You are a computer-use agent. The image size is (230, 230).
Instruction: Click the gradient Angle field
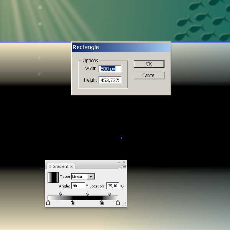point(78,186)
